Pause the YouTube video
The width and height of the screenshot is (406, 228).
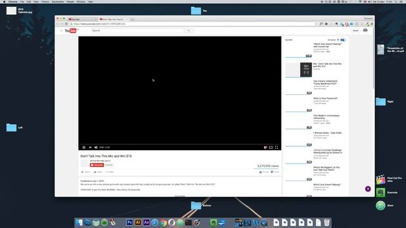(x=84, y=148)
